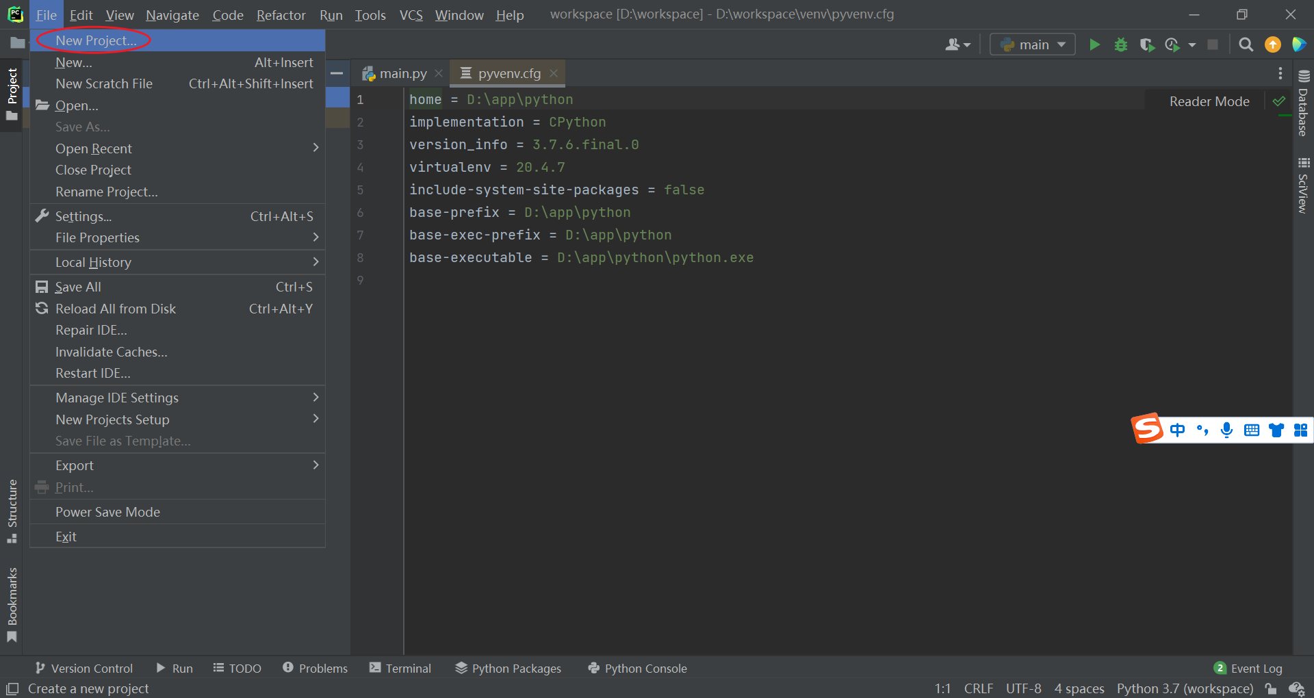Viewport: 1314px width, 698px height.
Task: Click Python 3.7 (workspace) interpreter selector
Action: pos(1185,688)
